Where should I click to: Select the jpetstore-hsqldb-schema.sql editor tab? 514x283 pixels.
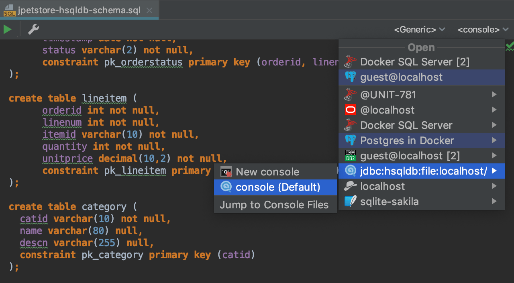[x=79, y=10]
